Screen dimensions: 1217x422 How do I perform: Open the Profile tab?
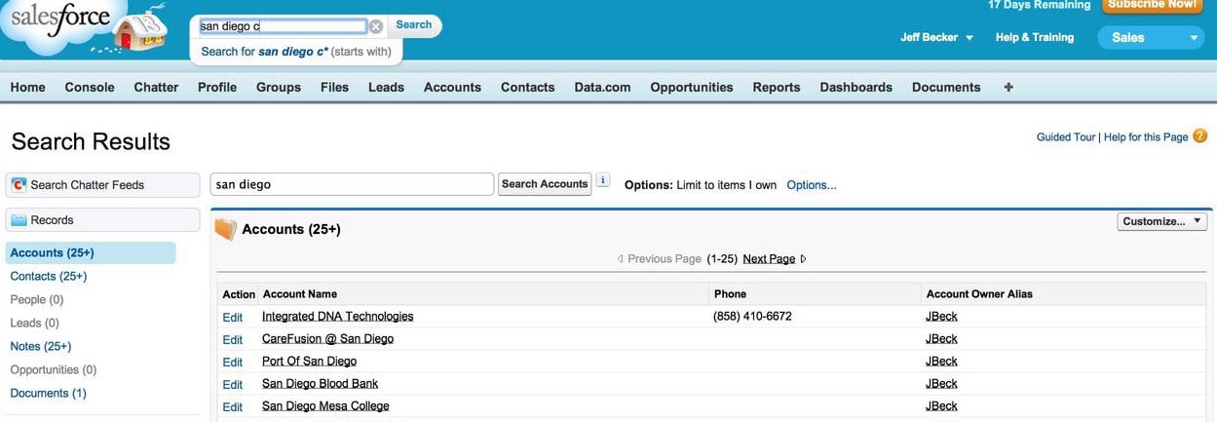[x=217, y=87]
